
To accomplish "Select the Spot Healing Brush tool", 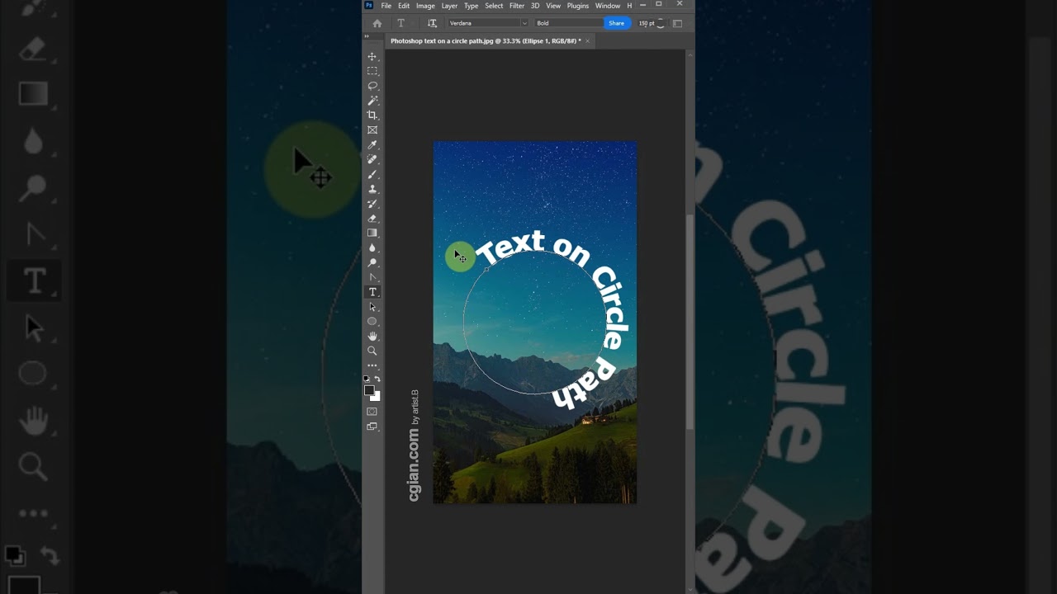I will click(372, 159).
